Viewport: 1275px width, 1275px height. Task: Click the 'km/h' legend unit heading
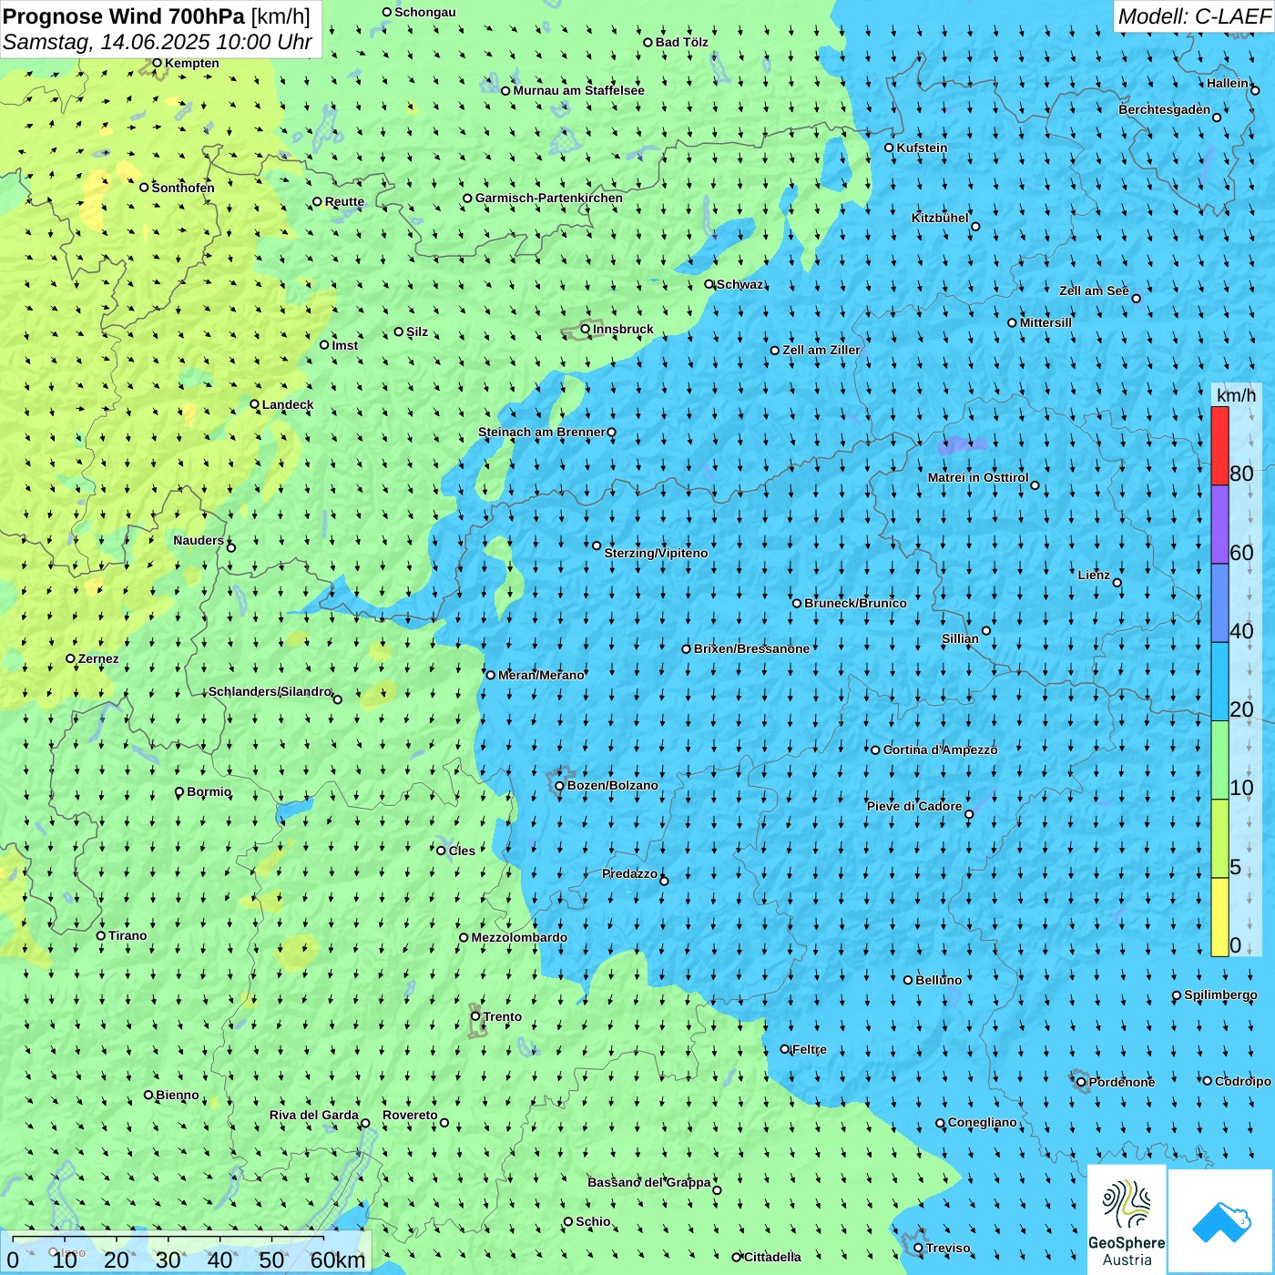coord(1236,394)
